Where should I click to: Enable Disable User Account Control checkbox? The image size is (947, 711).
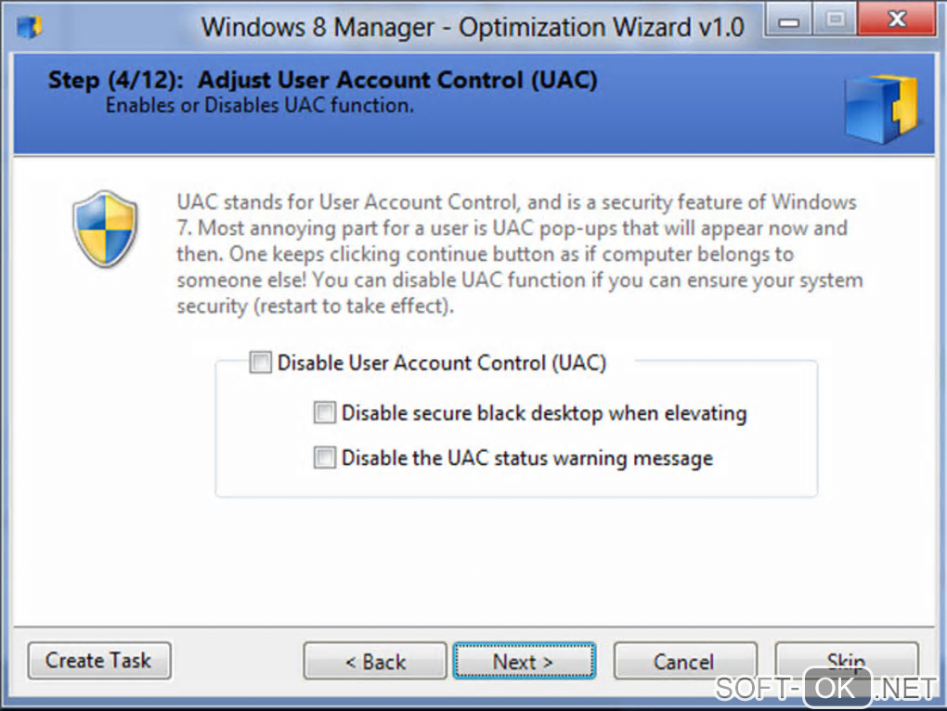pos(261,363)
